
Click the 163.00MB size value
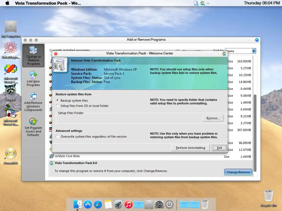click(x=244, y=61)
